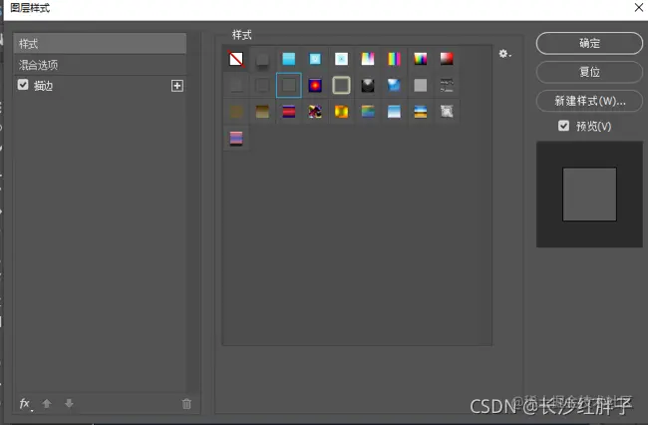Viewport: 648px width, 425px height.
Task: Apply the dashed white text-like style swatch
Action: [447, 85]
